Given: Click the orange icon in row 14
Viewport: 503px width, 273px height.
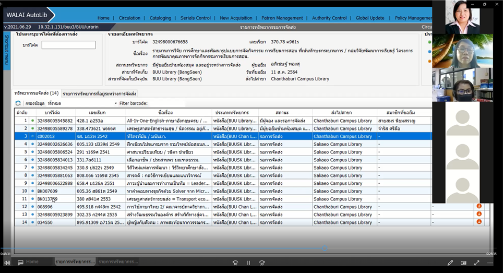Looking at the screenshot, I should [478, 222].
